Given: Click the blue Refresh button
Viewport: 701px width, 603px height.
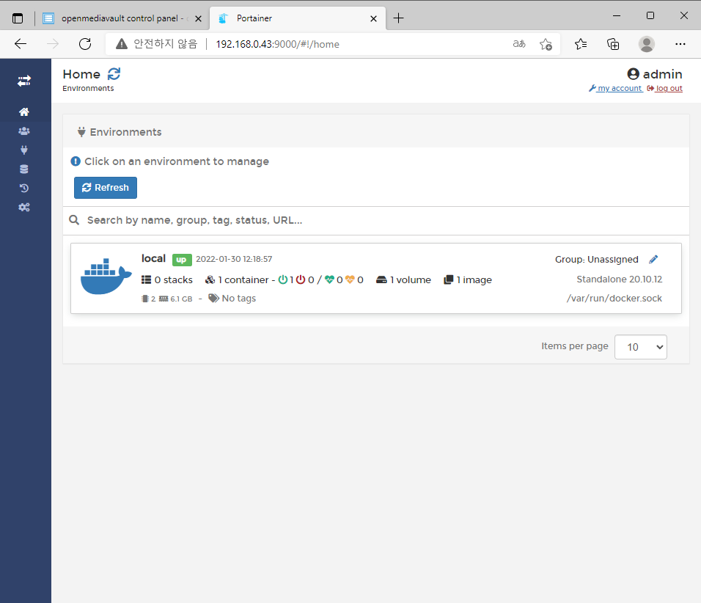Looking at the screenshot, I should pyautogui.click(x=106, y=188).
